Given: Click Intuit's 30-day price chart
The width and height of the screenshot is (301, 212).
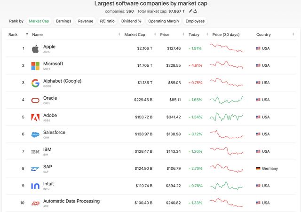Looking at the screenshot, I should 227,186.
